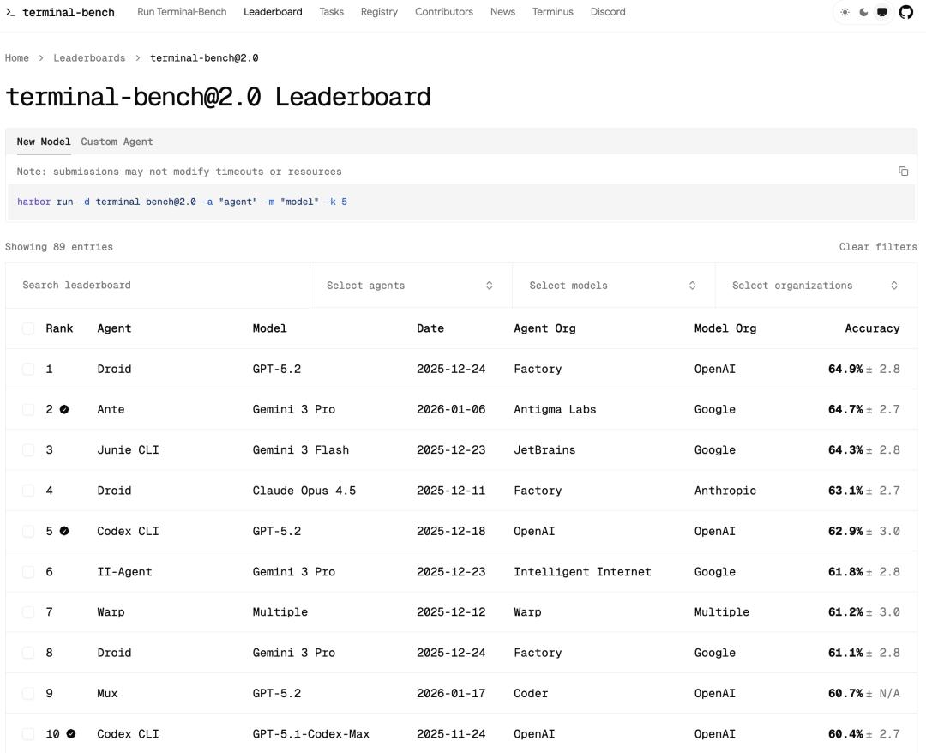
Task: Switch to light theme sun icon
Action: coord(845,12)
